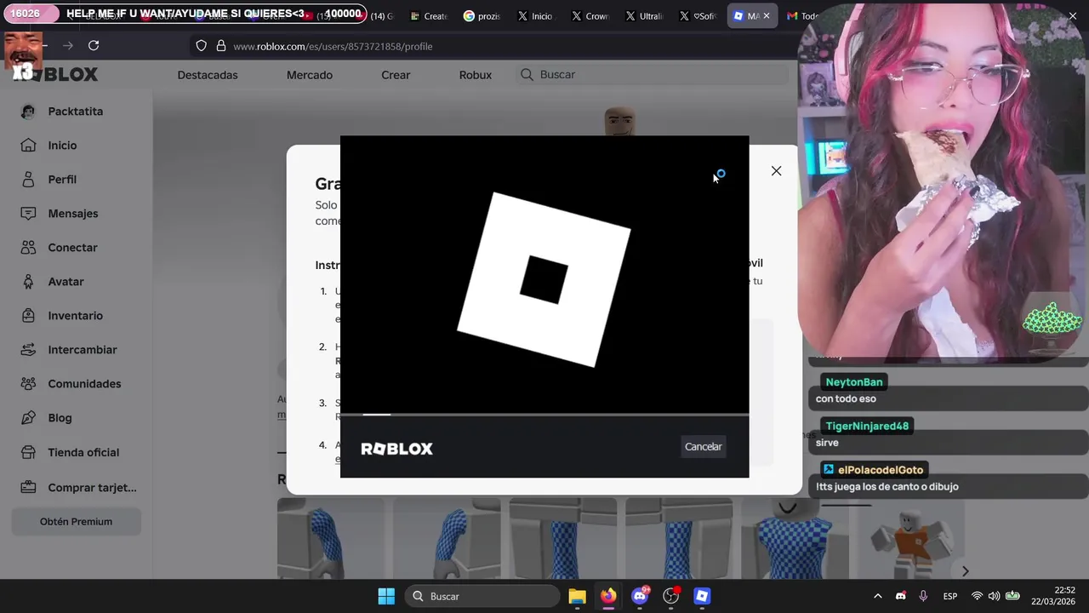
Task: Click the padlock site info icon
Action: (x=221, y=46)
